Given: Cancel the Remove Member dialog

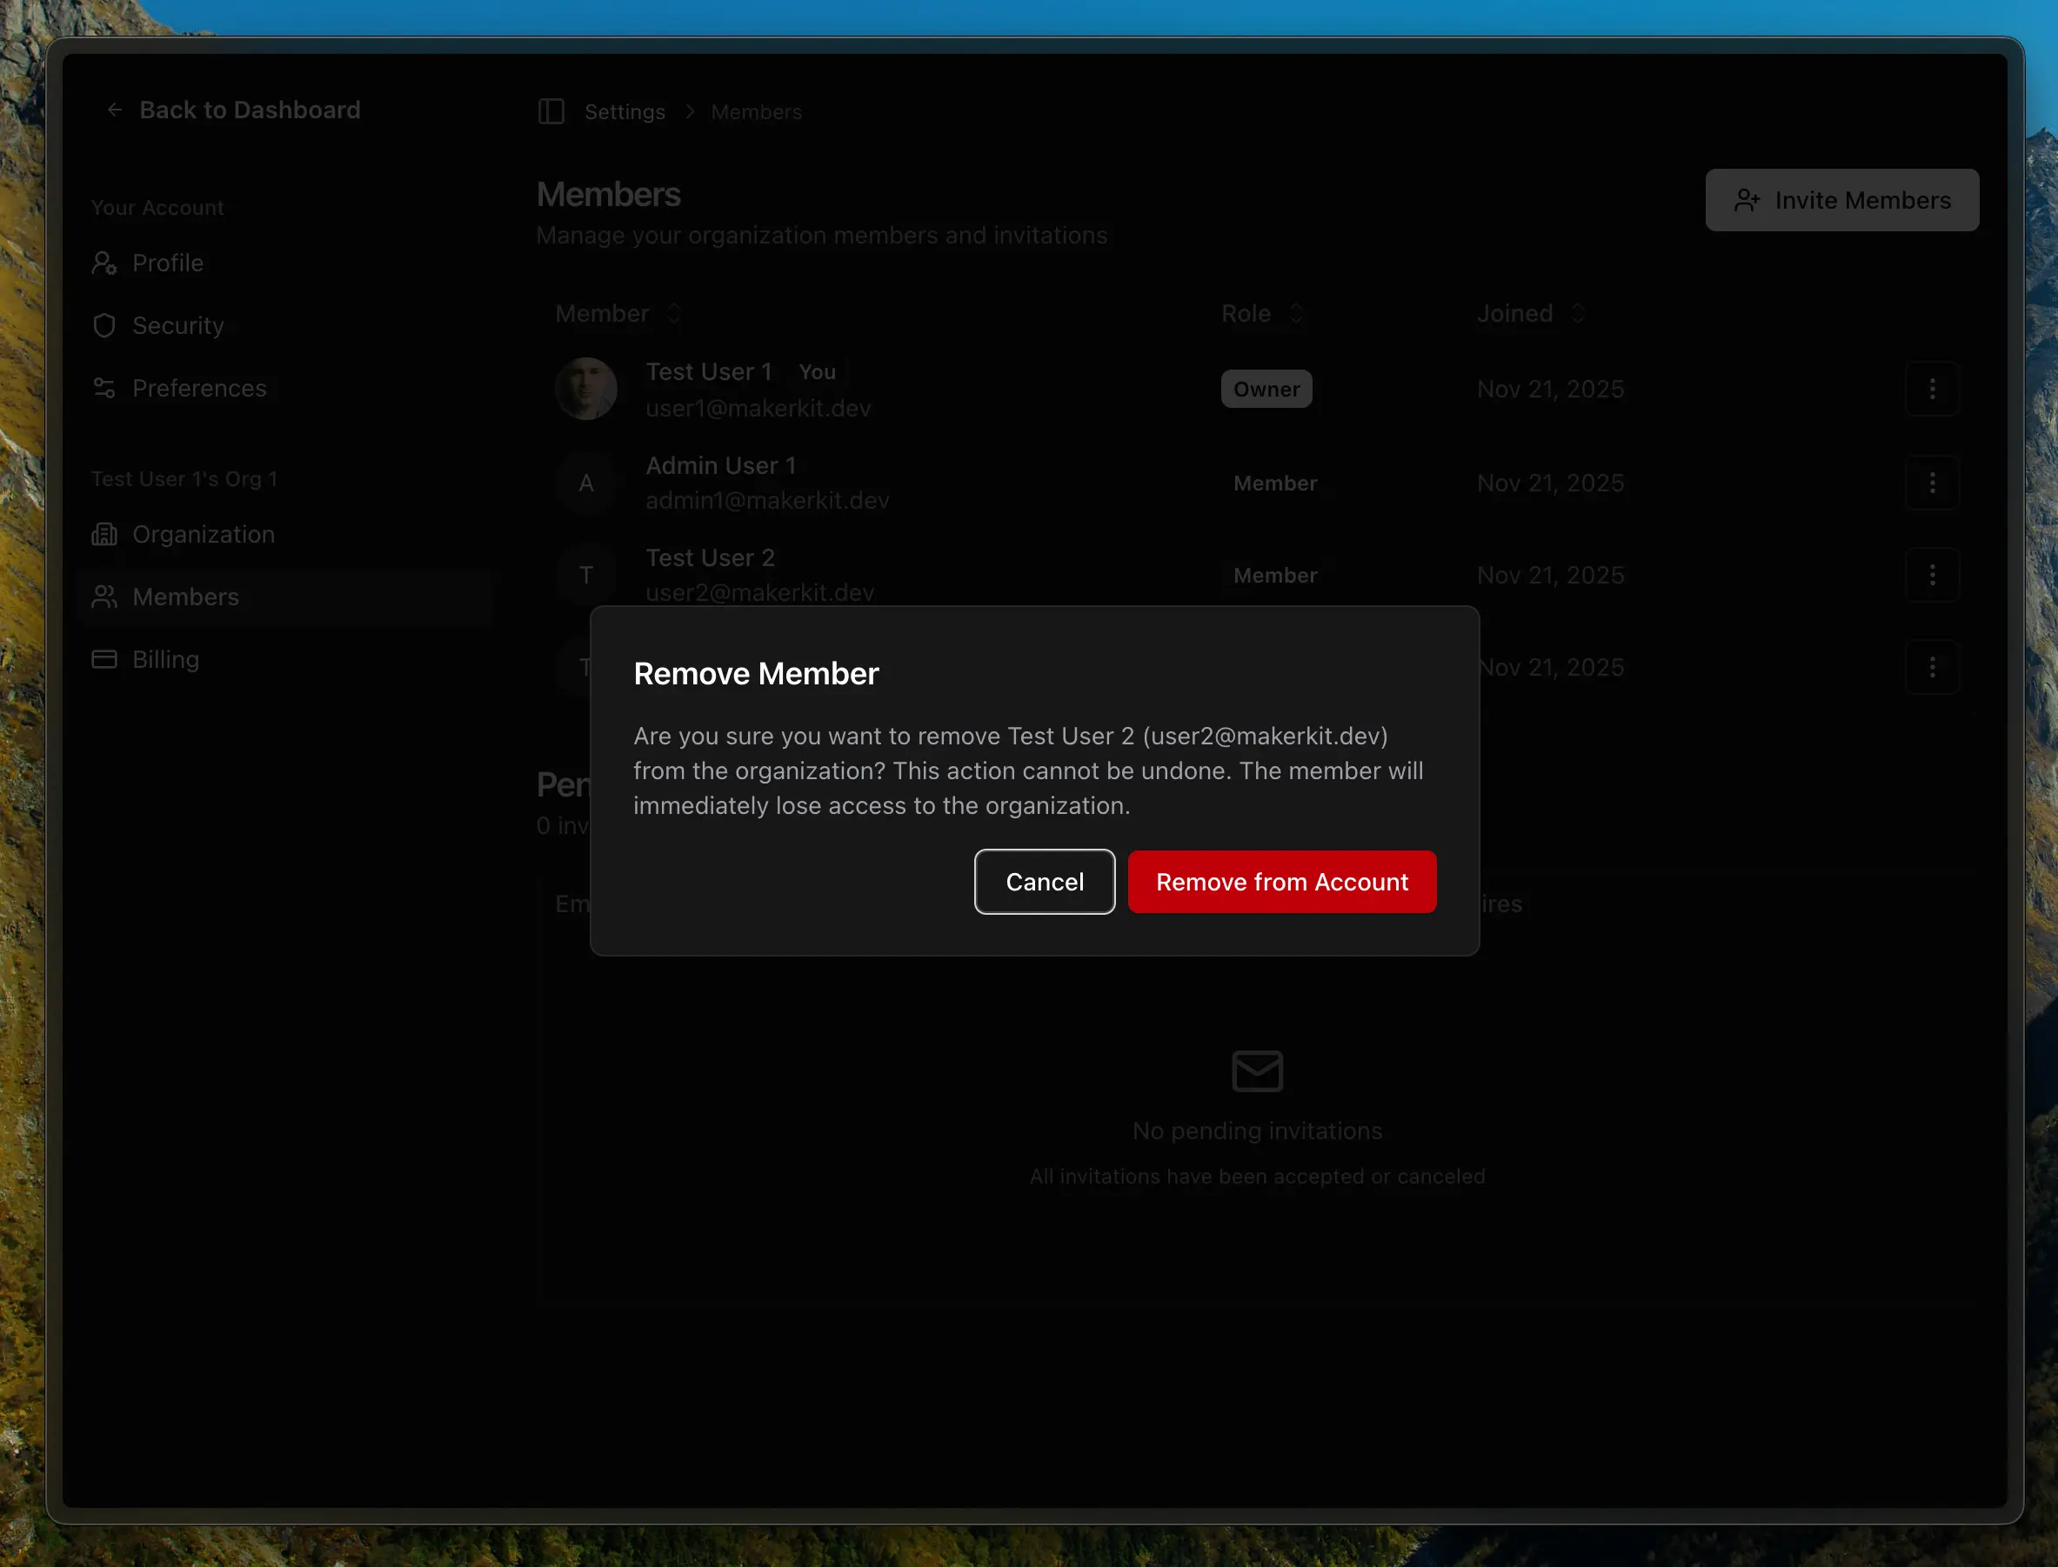Looking at the screenshot, I should tap(1044, 882).
